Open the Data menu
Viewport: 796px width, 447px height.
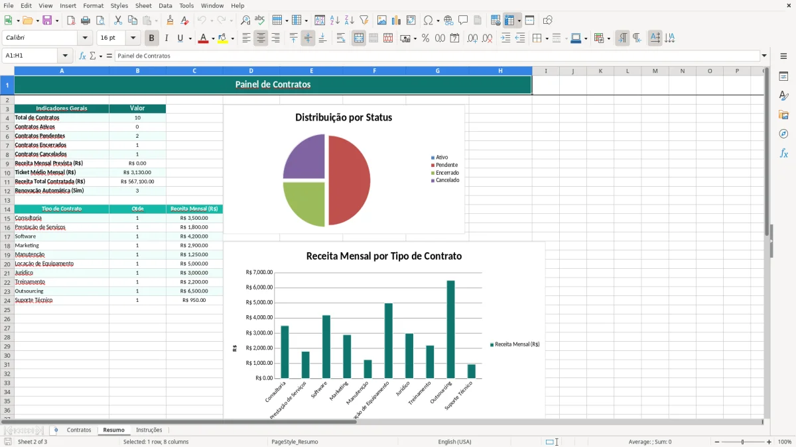click(x=165, y=5)
